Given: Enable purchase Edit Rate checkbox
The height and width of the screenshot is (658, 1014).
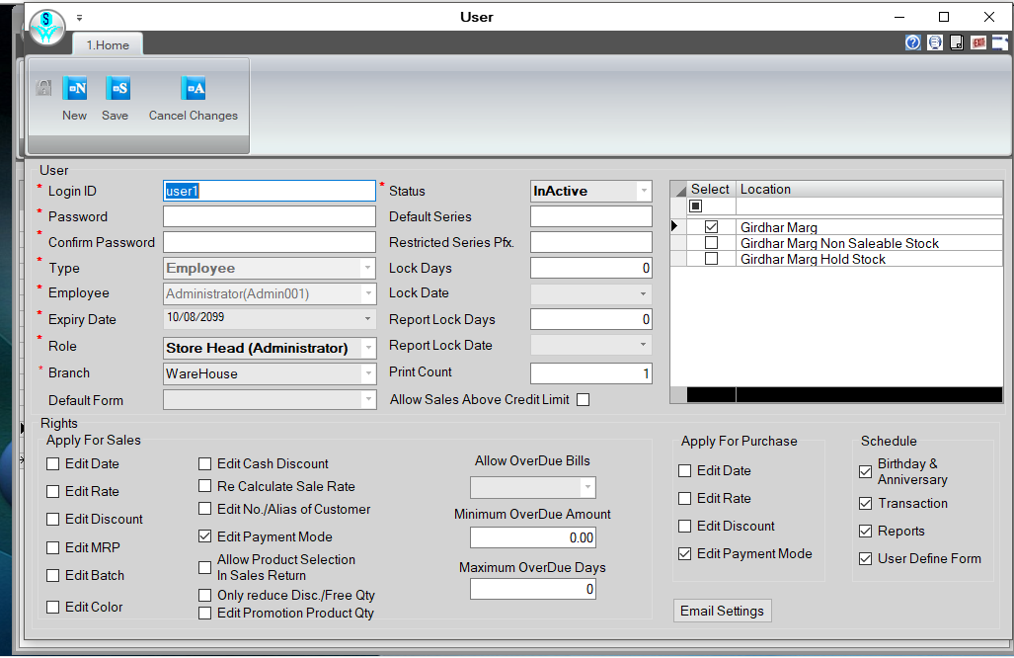Looking at the screenshot, I should pyautogui.click(x=685, y=499).
